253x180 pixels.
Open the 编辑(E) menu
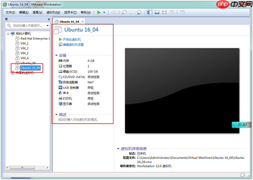pos(24,12)
